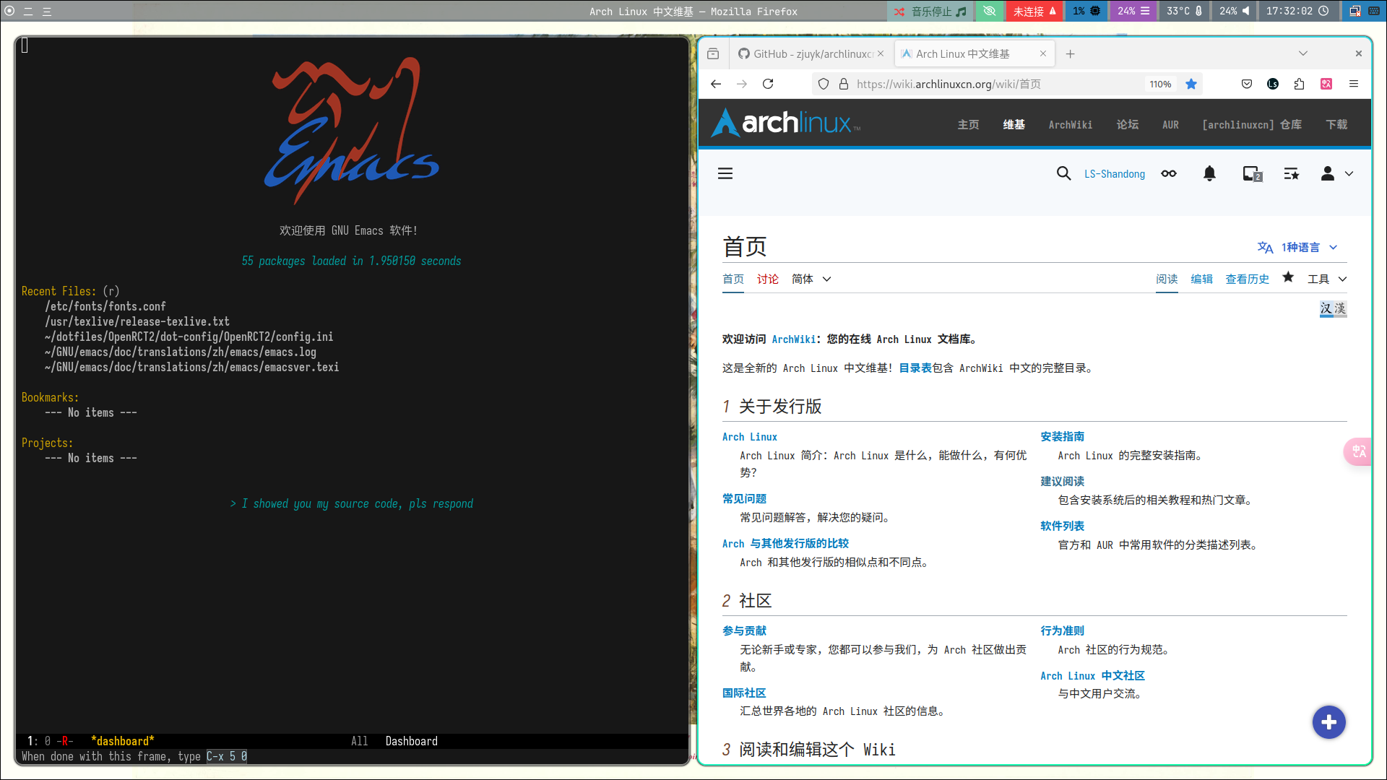Close the GitHub browser tab
The width and height of the screenshot is (1387, 780).
pyautogui.click(x=881, y=53)
